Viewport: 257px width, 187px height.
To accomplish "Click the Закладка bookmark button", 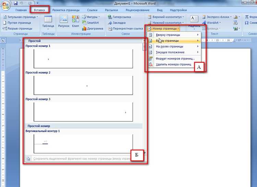I will [x=117, y=23].
